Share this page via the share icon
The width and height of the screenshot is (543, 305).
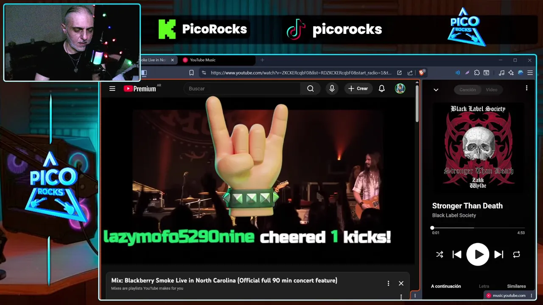pyautogui.click(x=410, y=73)
